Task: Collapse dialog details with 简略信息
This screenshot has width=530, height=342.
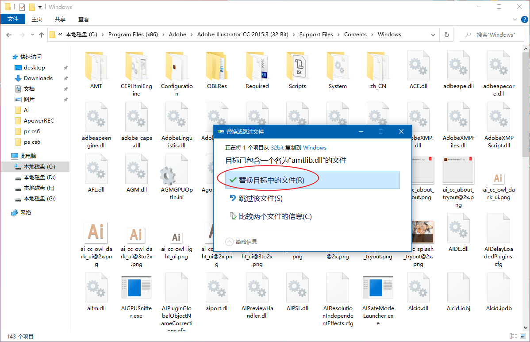Action: (x=242, y=242)
